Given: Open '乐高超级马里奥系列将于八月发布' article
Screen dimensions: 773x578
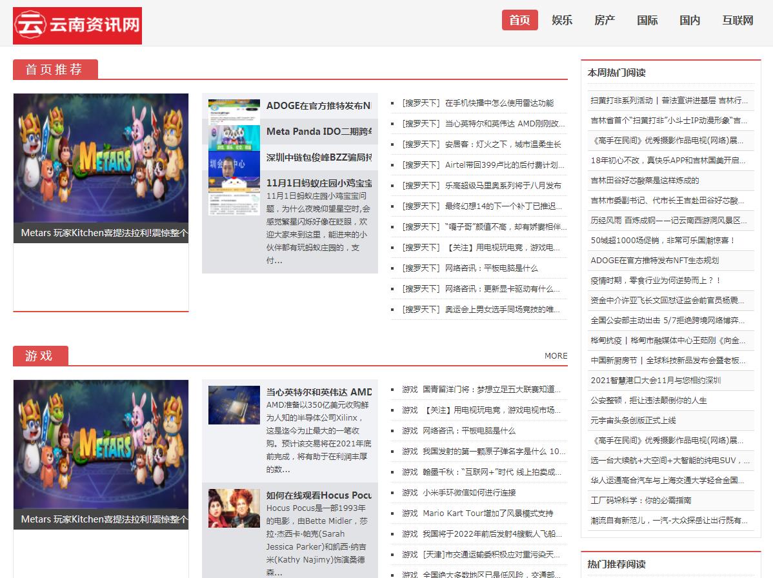Looking at the screenshot, I should tap(503, 186).
